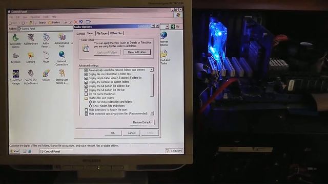Click the Search toolbar button
The image size is (328, 184).
point(40,22)
